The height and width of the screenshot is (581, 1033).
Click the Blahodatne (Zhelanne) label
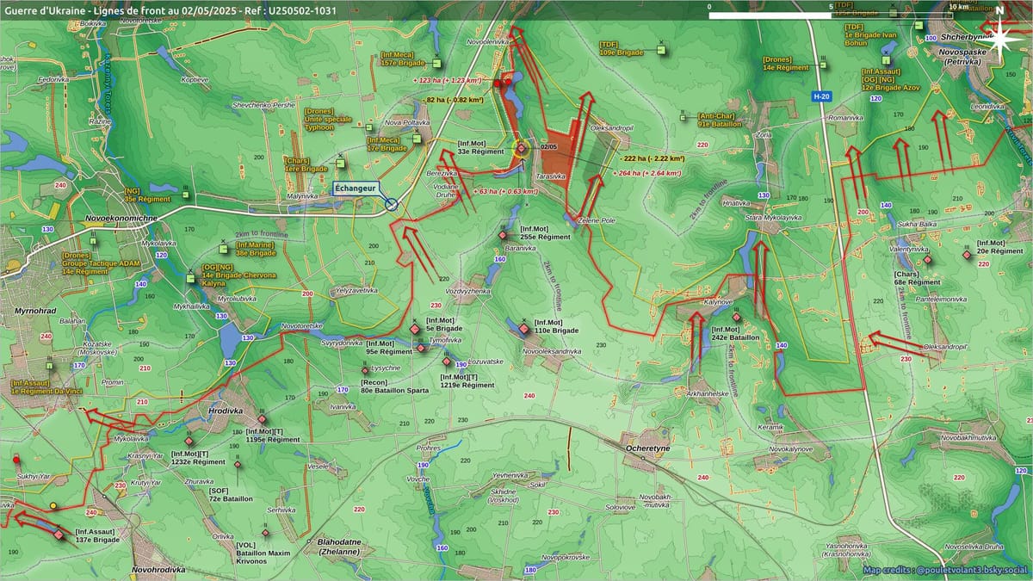pyautogui.click(x=338, y=547)
